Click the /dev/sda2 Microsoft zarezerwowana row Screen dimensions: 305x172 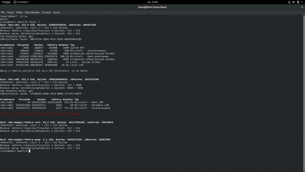53,51
